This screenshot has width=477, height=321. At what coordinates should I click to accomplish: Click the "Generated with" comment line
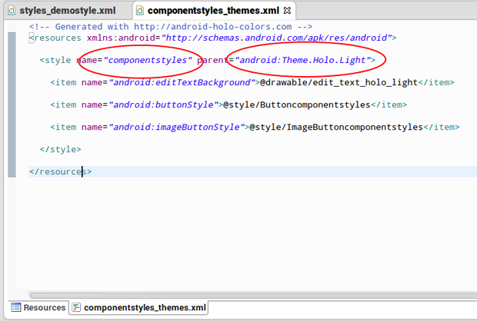pos(171,27)
